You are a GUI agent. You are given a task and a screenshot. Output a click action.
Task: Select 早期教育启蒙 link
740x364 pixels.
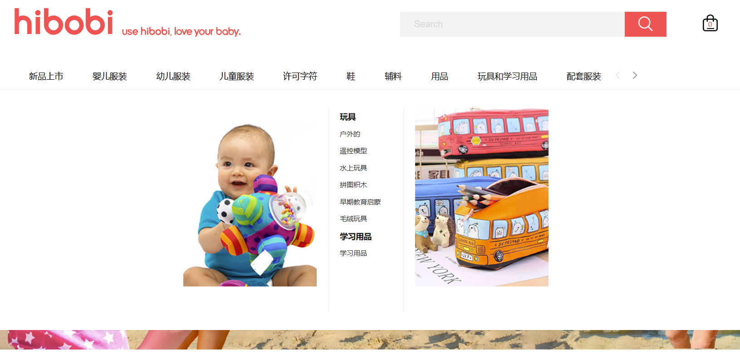360,202
